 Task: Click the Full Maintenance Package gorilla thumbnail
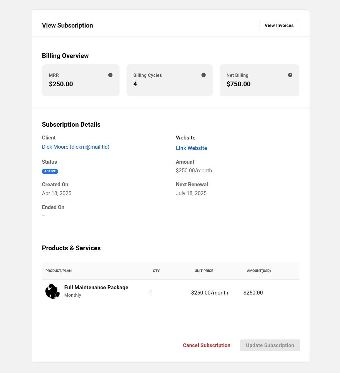(53, 291)
